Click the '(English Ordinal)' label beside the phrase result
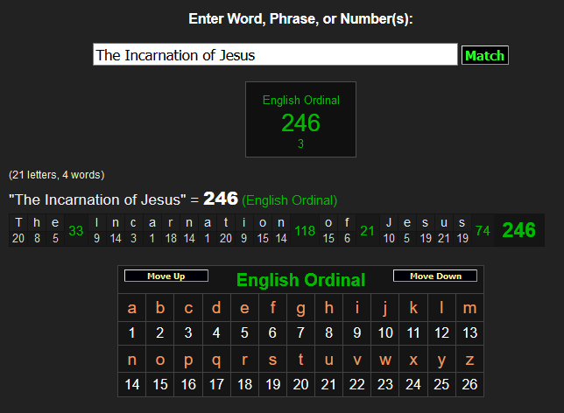The height and width of the screenshot is (413, 564). (x=290, y=200)
